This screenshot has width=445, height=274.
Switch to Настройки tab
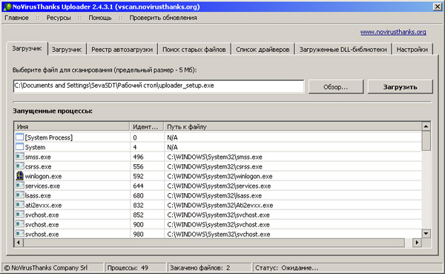412,50
